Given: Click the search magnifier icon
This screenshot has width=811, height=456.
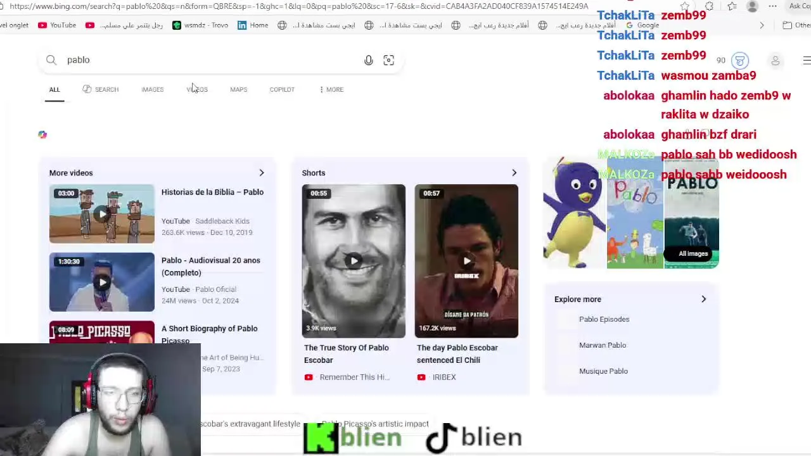Looking at the screenshot, I should [x=51, y=60].
